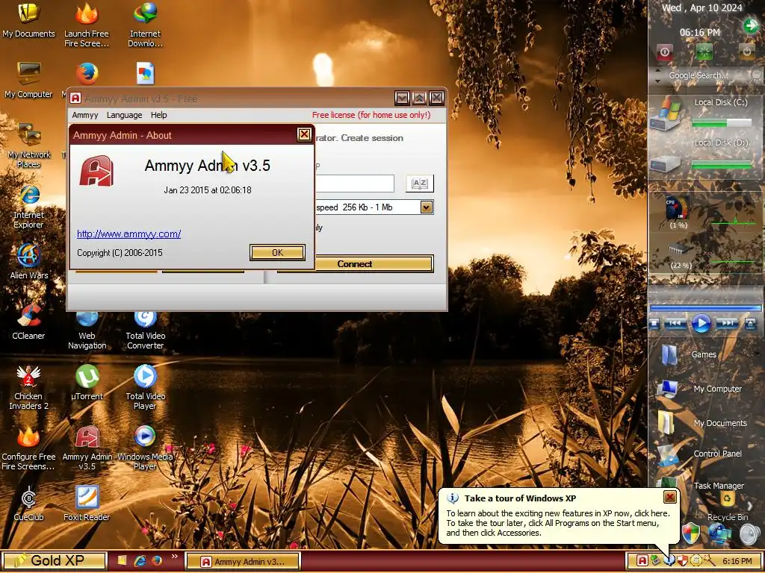This screenshot has width=765, height=573.
Task: Click stop on sidebar media player
Action: [x=654, y=323]
